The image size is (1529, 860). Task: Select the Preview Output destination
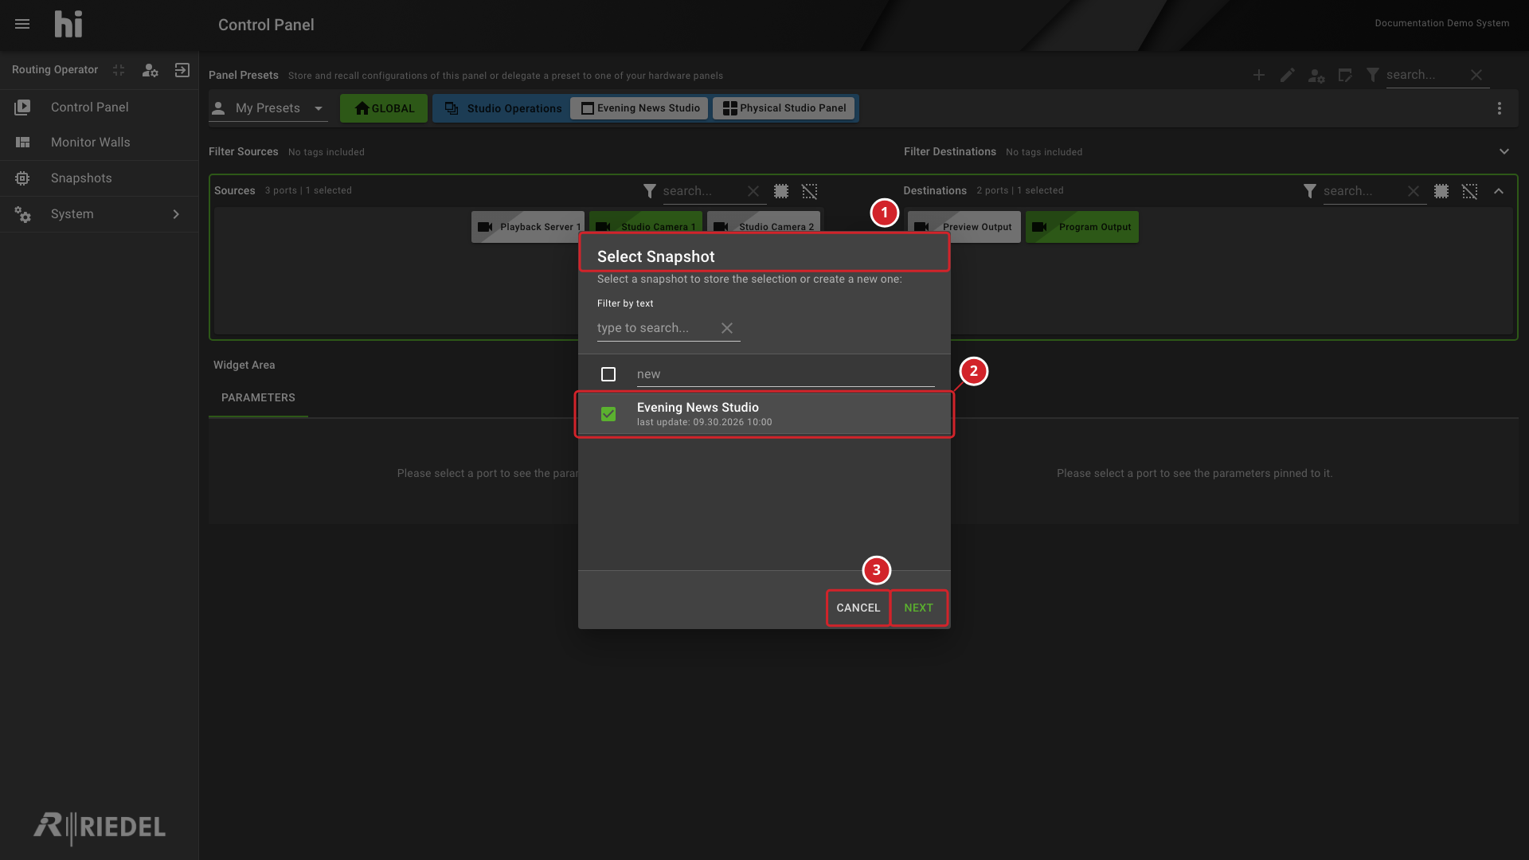click(964, 227)
